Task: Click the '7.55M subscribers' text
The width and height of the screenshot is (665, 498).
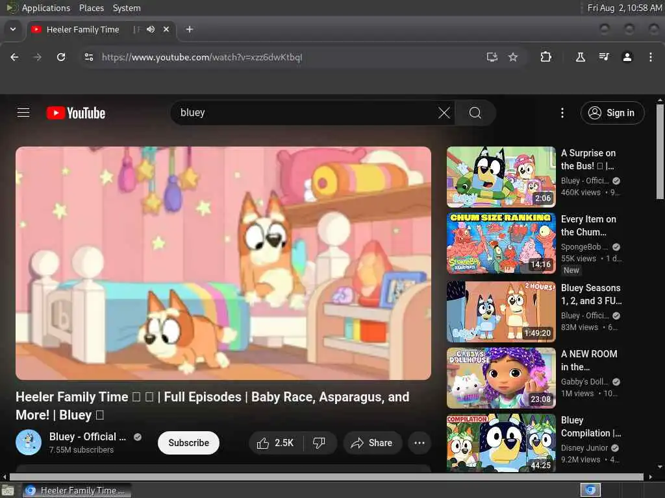Action: [81, 450]
